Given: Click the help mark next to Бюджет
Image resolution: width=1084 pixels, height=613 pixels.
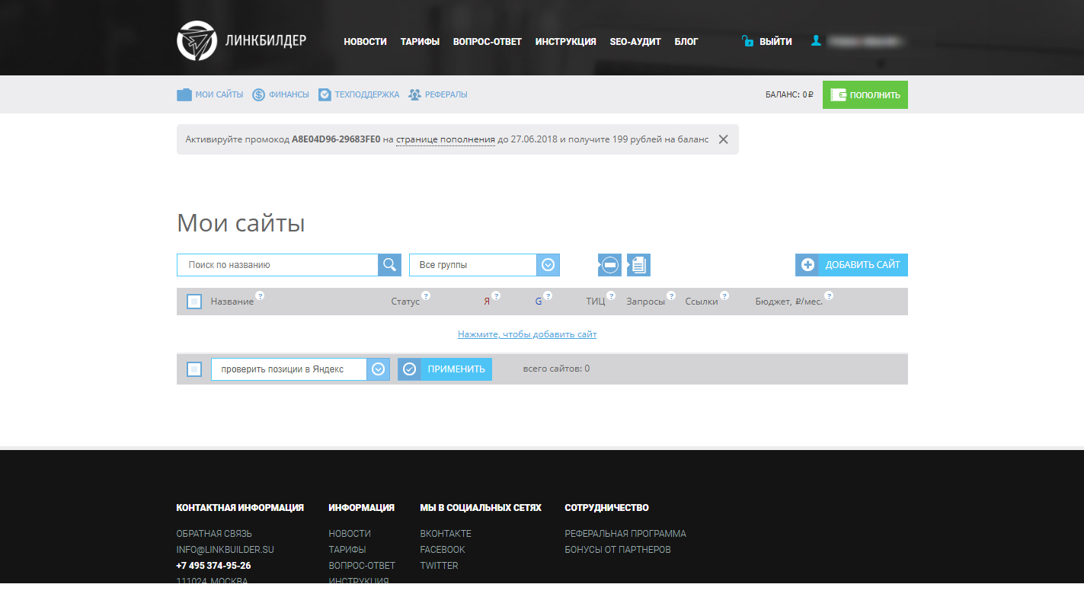Looking at the screenshot, I should tap(829, 295).
